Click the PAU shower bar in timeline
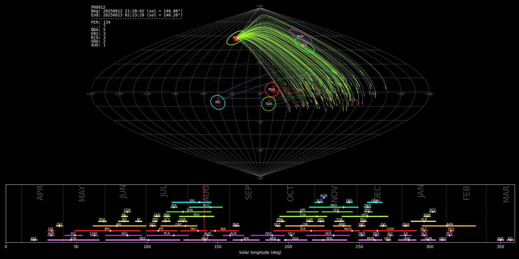Image resolution: width=519 pixels, height=259 pixels. pos(193,231)
